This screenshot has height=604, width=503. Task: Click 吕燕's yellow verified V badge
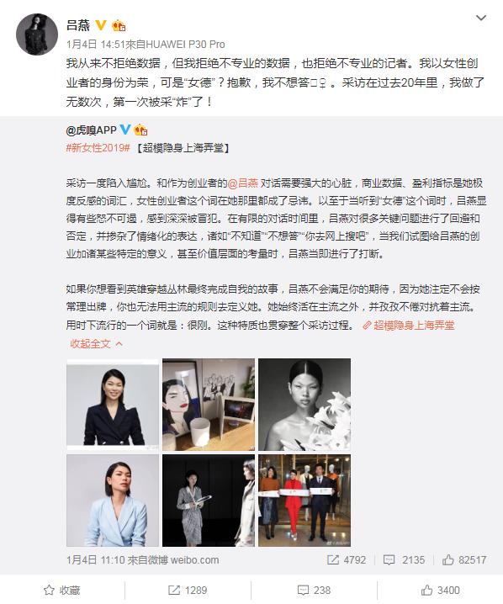point(101,25)
